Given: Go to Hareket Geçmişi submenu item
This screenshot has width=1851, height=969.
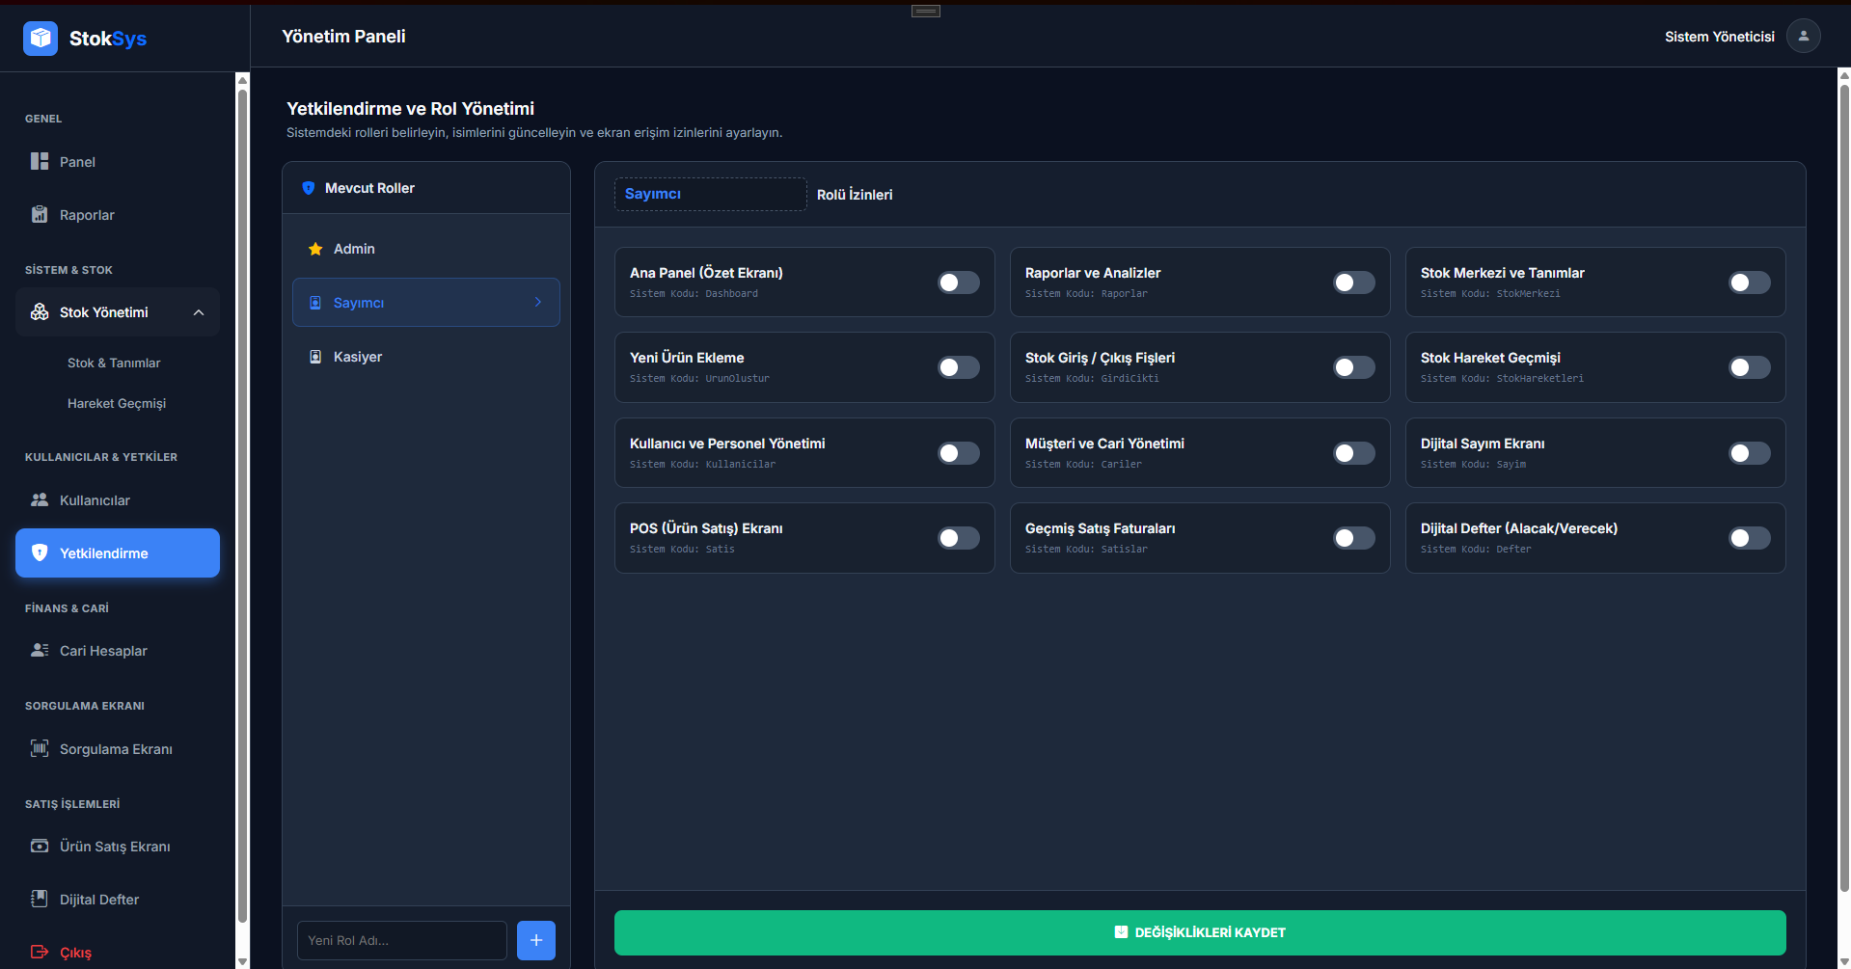Looking at the screenshot, I should tap(117, 403).
